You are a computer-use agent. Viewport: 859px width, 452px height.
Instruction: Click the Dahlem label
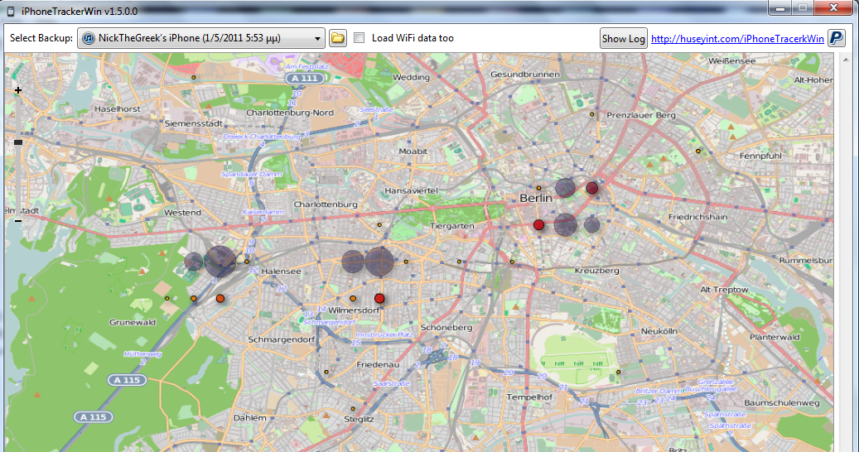(x=250, y=417)
